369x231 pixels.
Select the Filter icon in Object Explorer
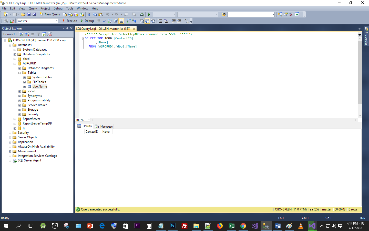[x=38, y=34]
